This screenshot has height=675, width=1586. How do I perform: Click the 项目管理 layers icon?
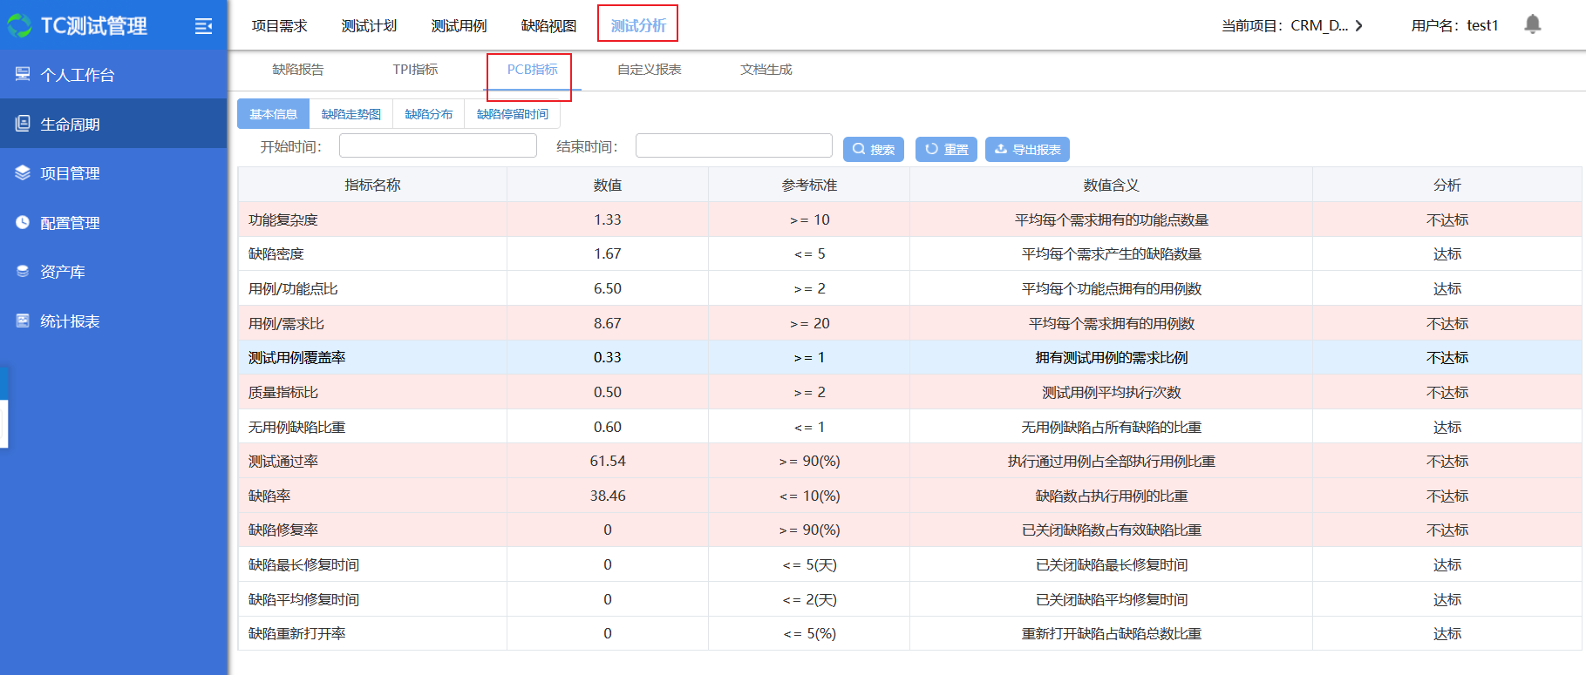[x=23, y=172]
